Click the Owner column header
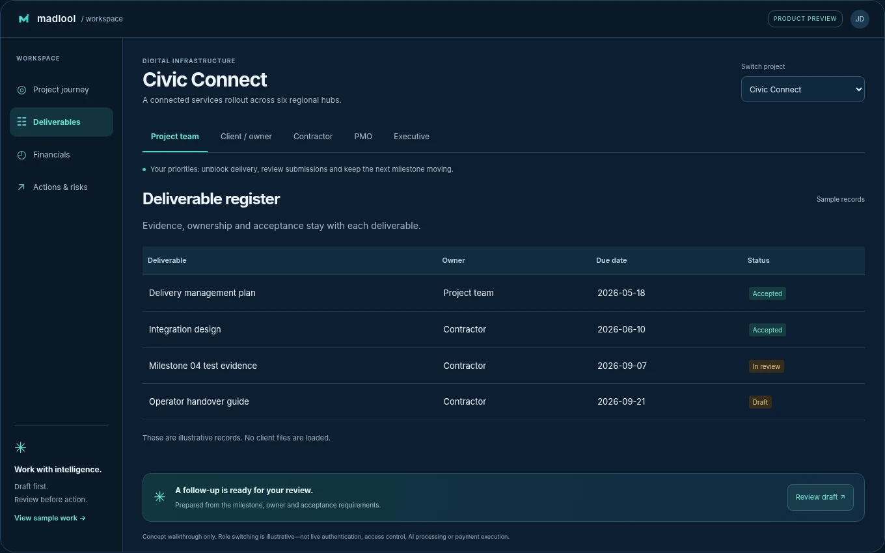 (x=454, y=260)
